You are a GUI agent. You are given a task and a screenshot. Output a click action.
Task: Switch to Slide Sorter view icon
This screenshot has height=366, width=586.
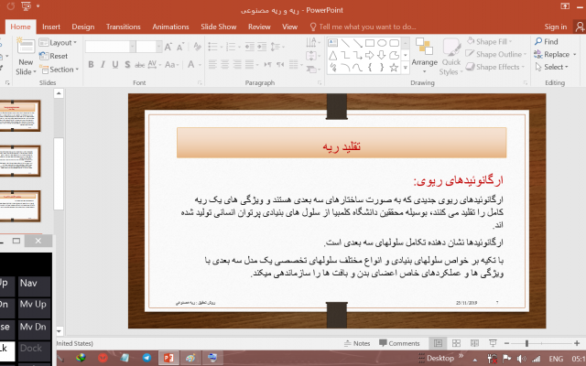click(456, 343)
